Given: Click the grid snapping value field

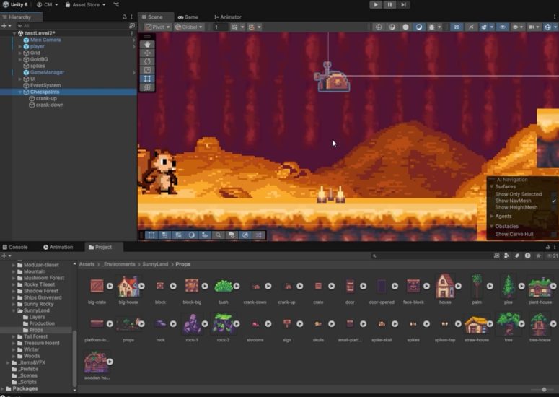Looking at the screenshot, I should tap(220, 27).
